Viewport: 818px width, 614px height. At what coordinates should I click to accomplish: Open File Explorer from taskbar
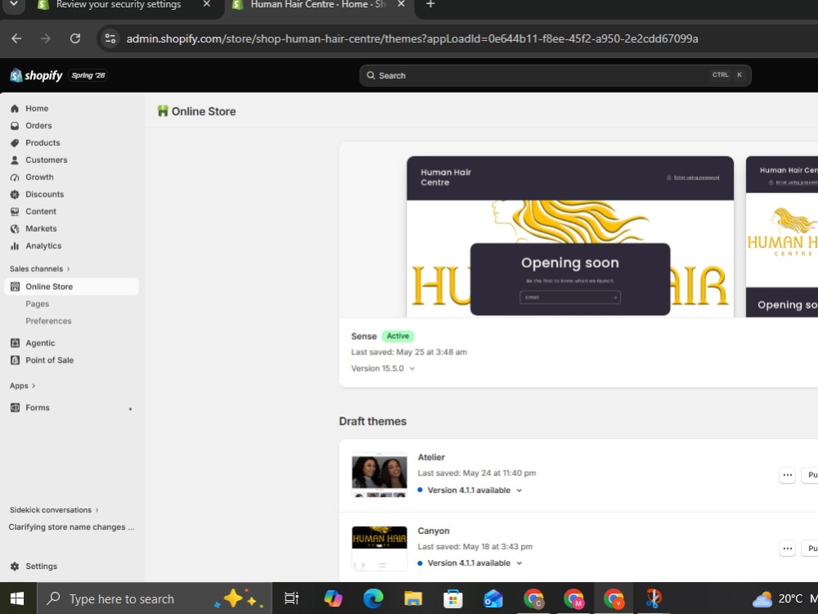[x=412, y=598]
